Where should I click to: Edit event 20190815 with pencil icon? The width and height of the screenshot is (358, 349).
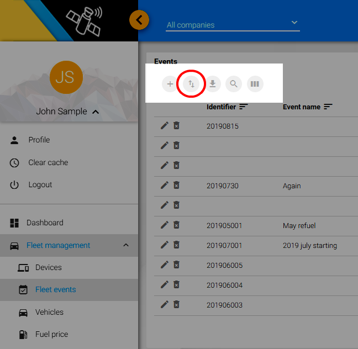point(164,126)
